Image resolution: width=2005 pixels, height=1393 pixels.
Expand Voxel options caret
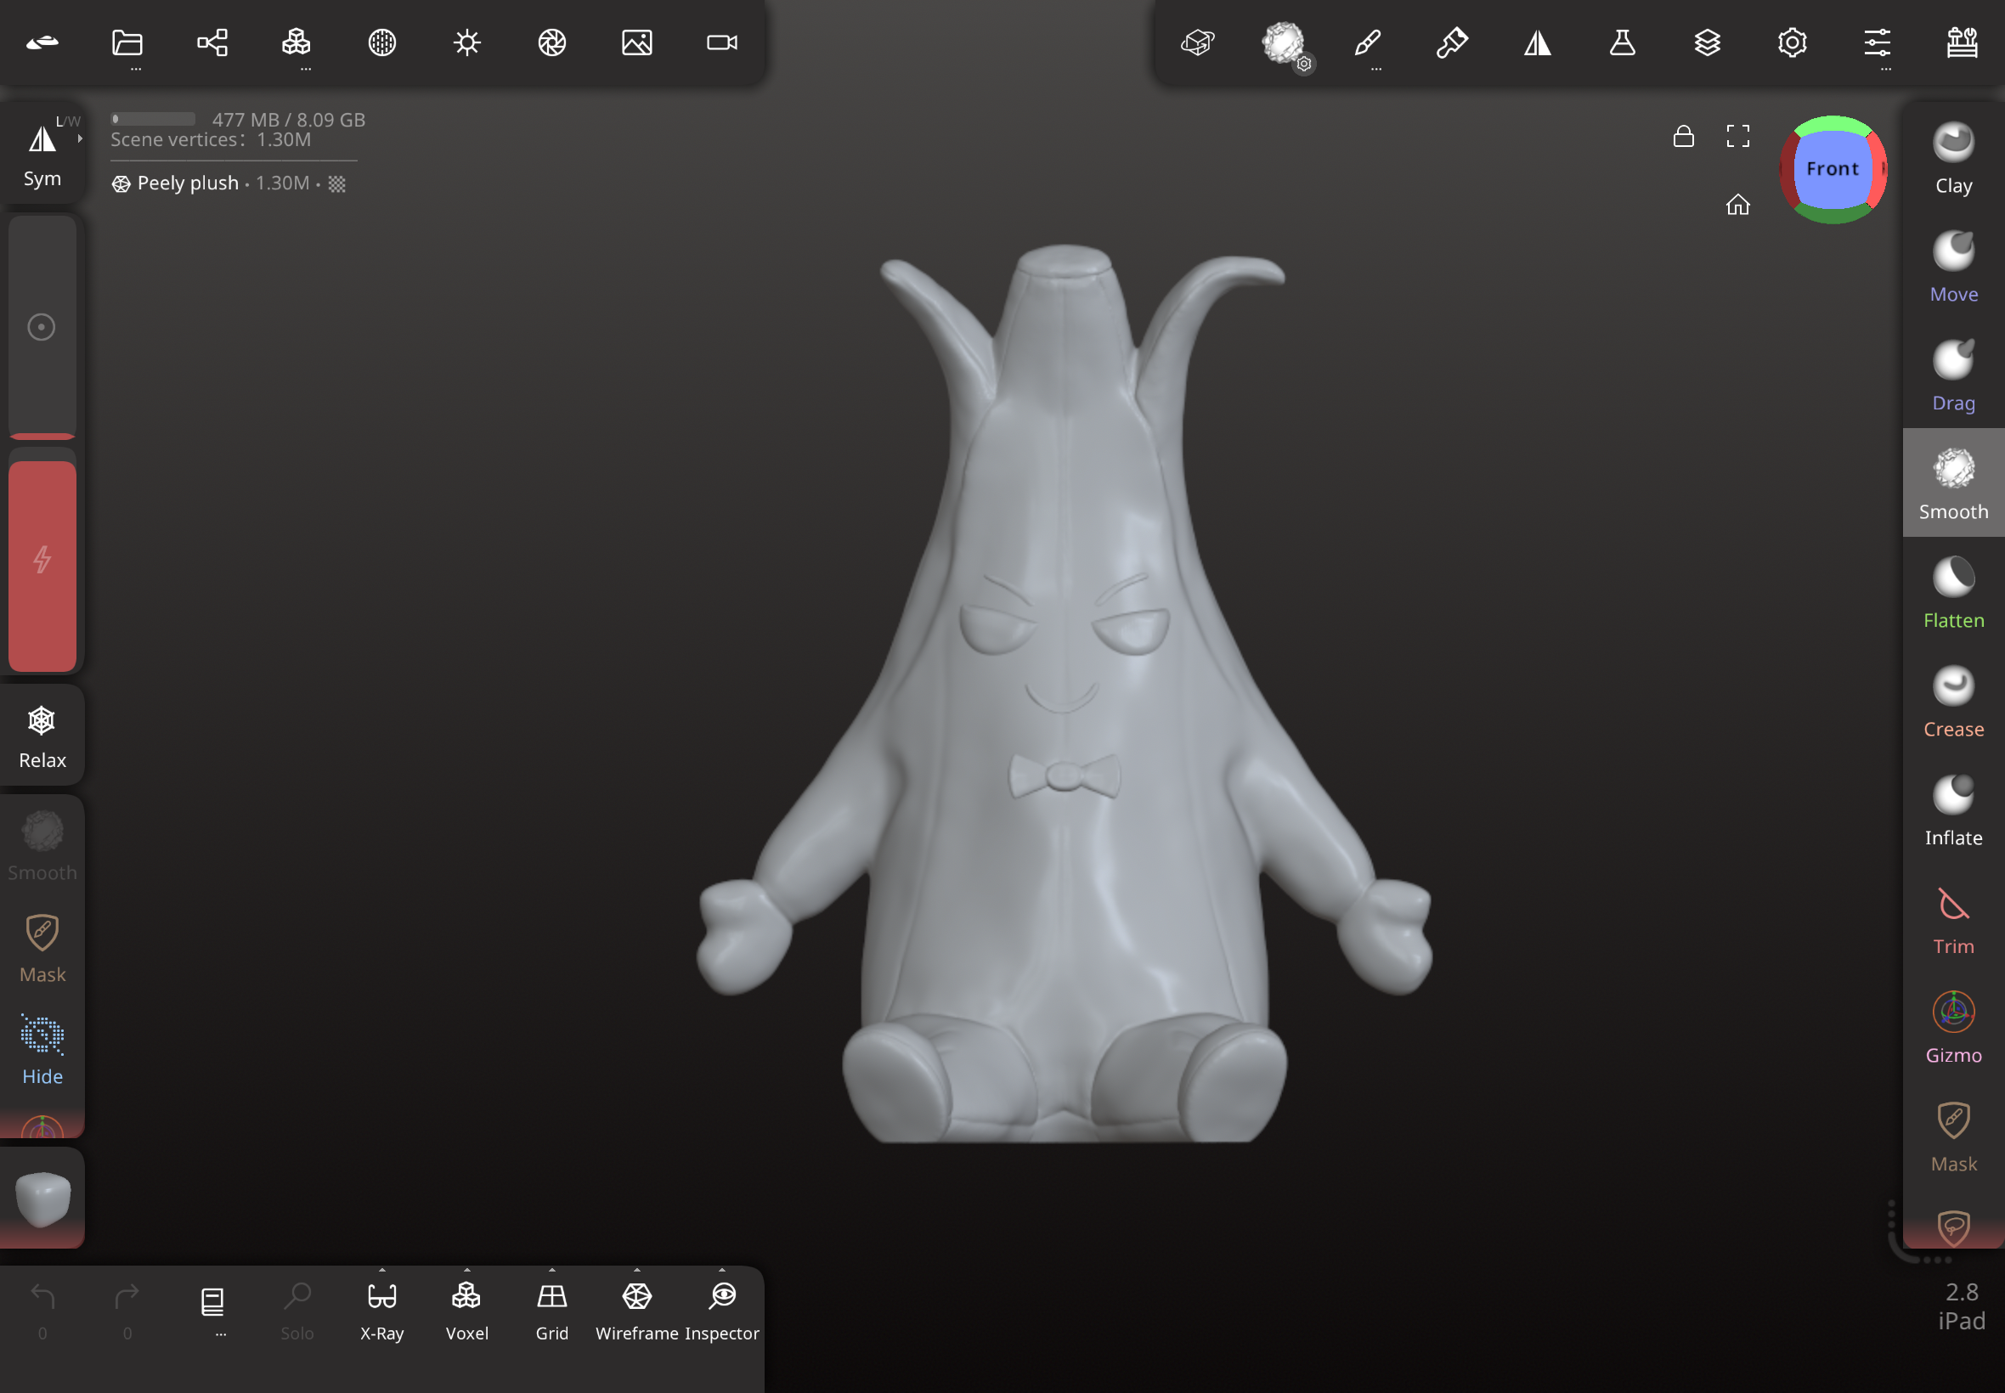[x=467, y=1269]
